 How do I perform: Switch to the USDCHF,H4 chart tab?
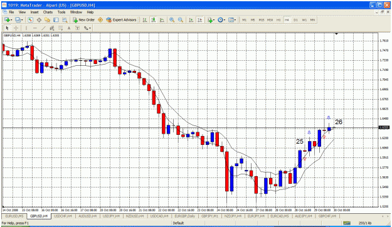(x=63, y=216)
